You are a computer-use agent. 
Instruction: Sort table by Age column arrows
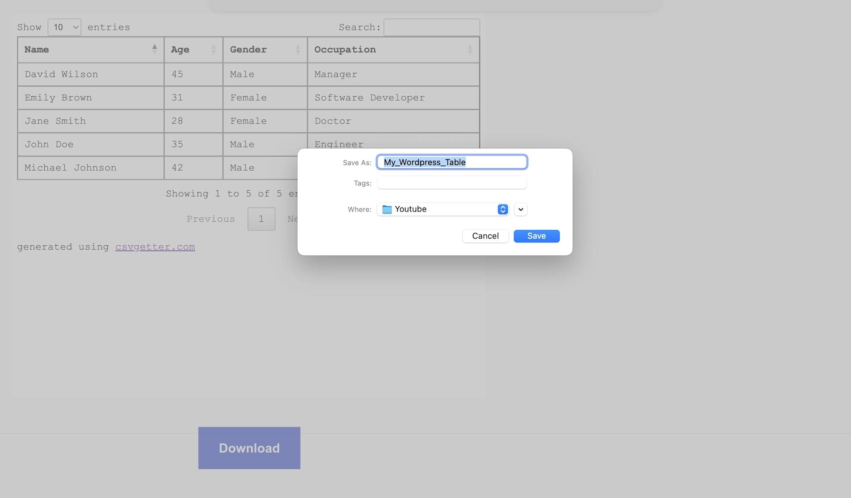pyautogui.click(x=213, y=49)
